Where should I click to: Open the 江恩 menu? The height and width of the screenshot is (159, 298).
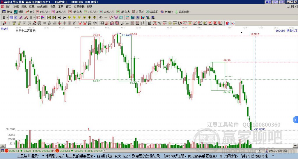pyautogui.click(x=32, y=7)
